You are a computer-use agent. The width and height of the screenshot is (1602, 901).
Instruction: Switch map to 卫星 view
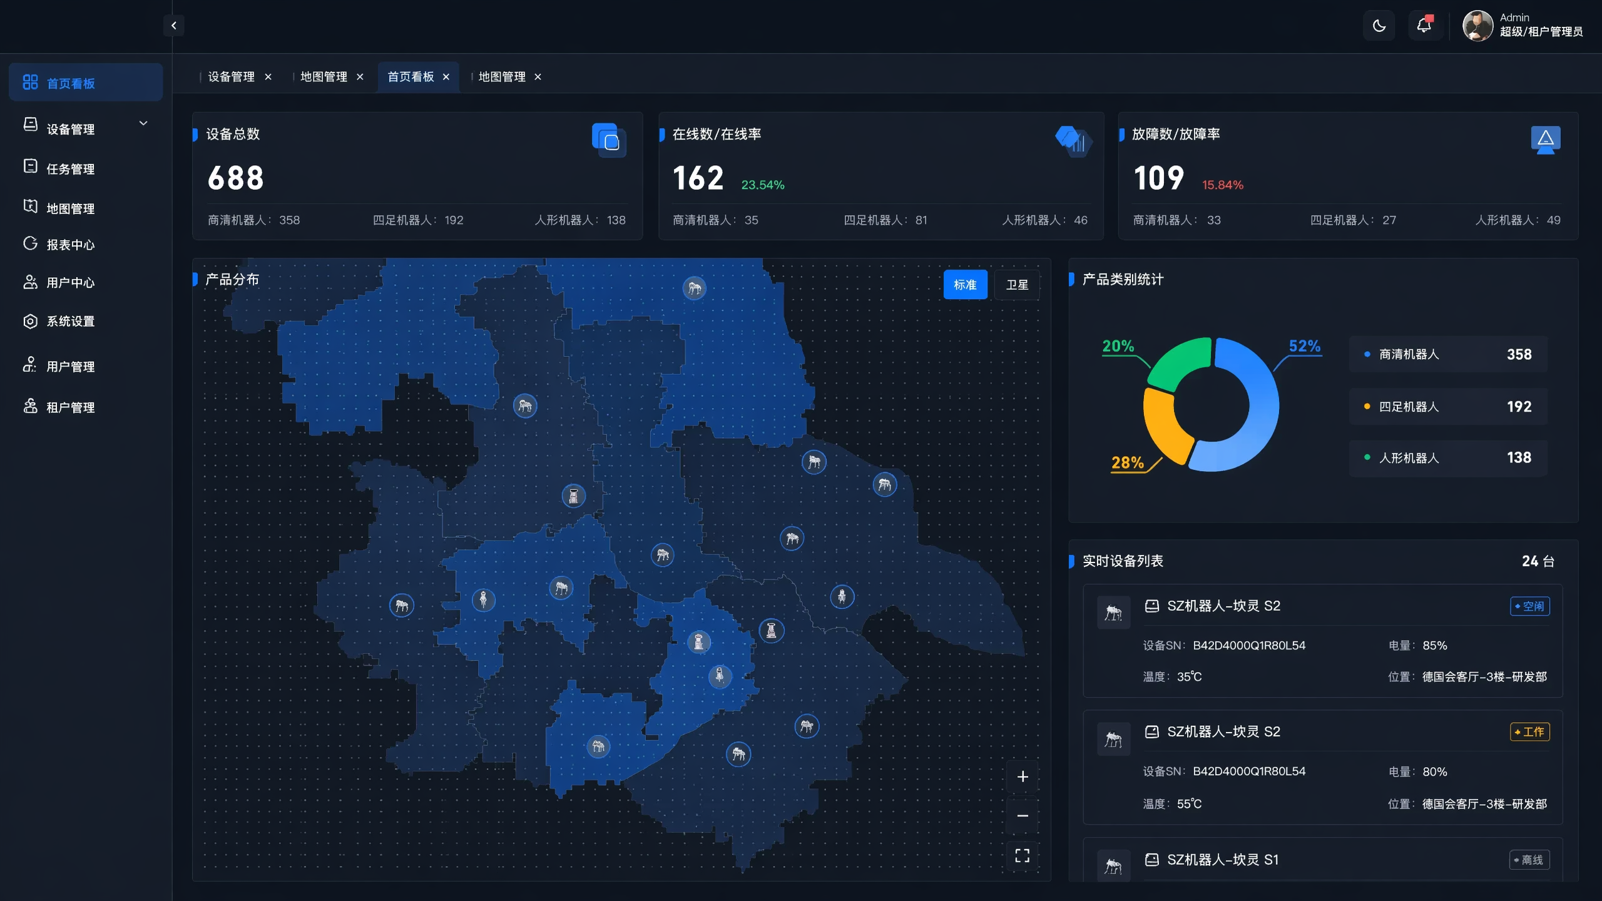click(1017, 285)
